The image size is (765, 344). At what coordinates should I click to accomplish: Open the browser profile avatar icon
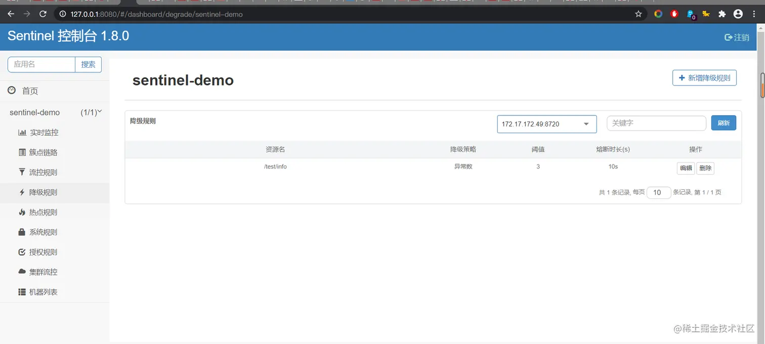tap(738, 14)
